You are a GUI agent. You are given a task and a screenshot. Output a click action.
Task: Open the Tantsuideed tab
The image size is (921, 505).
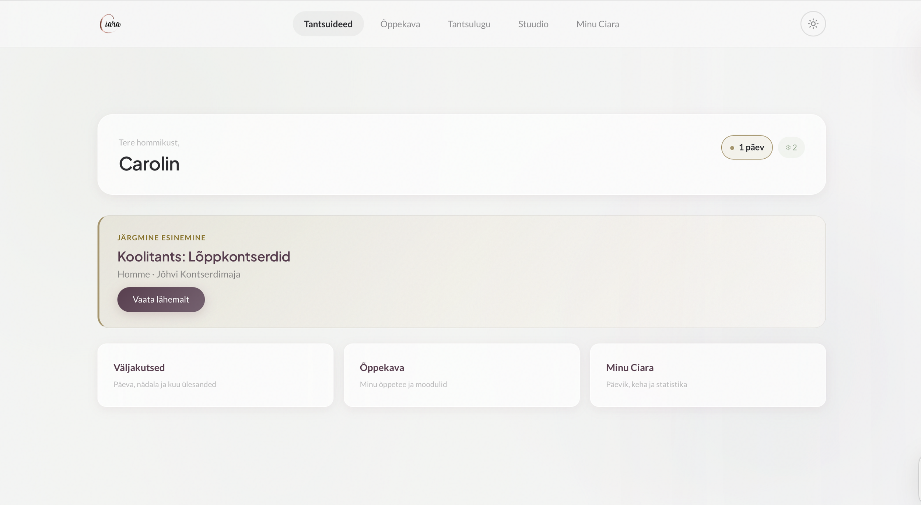[x=328, y=24]
